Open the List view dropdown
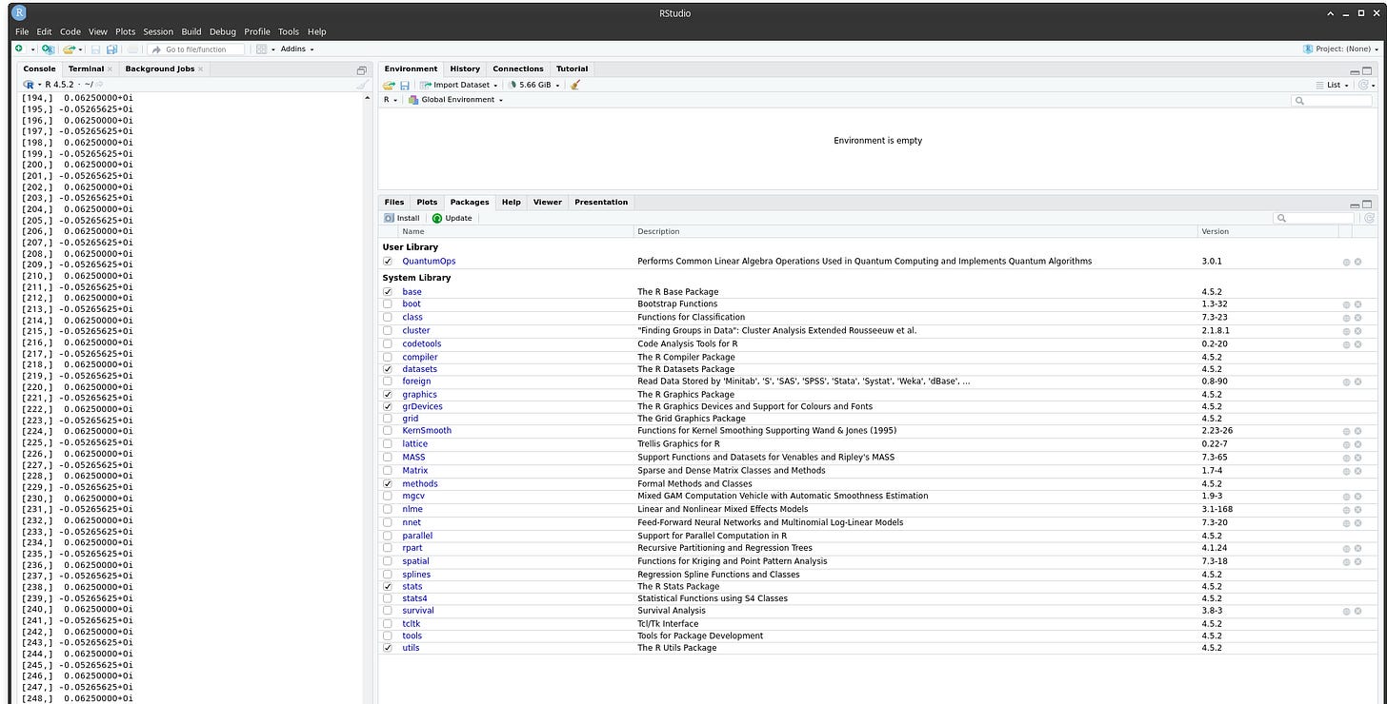The image size is (1387, 704). tap(1334, 85)
